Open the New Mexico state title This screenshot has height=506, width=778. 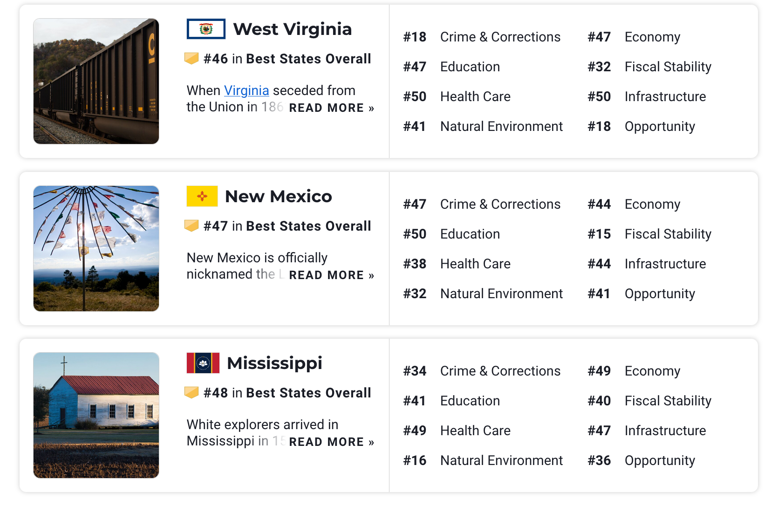tap(278, 196)
